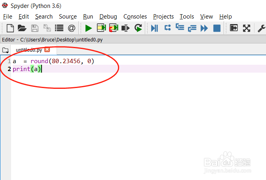Click the @ symbol finder icon
The width and height of the screenshot is (266, 180).
point(72,28)
